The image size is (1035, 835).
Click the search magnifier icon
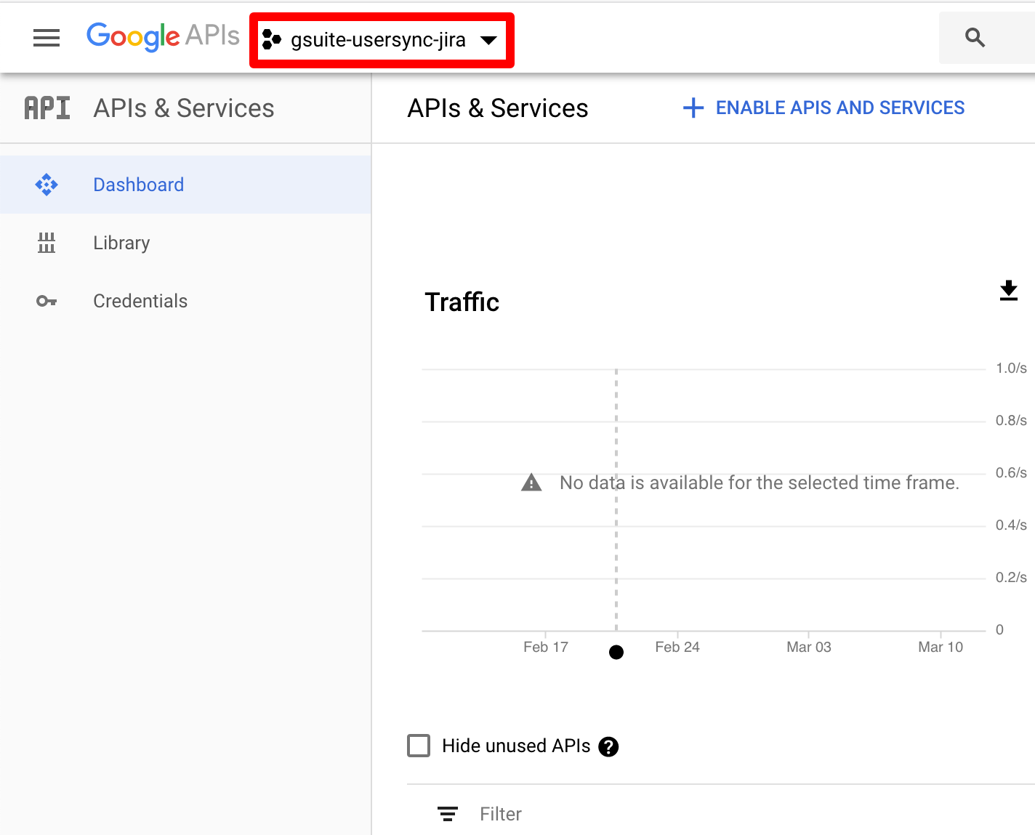coord(975,38)
